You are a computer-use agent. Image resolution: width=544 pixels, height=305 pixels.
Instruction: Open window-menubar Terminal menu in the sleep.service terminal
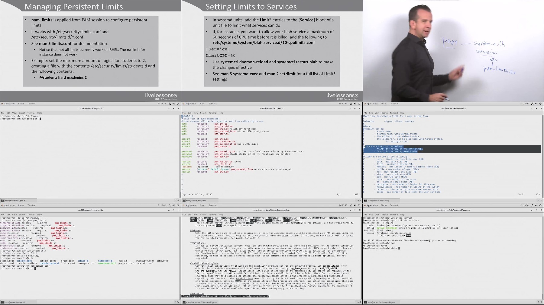(394, 215)
